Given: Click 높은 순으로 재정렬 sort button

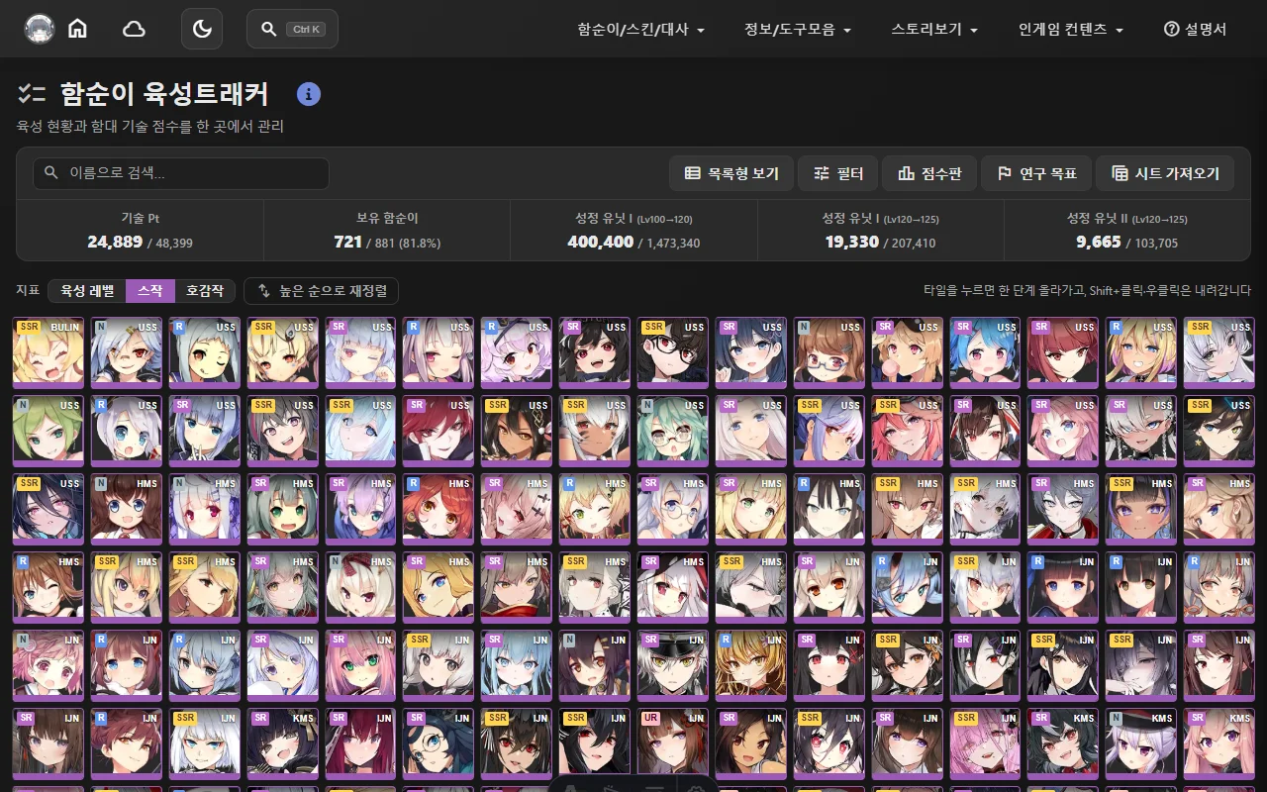Looking at the screenshot, I should [322, 291].
